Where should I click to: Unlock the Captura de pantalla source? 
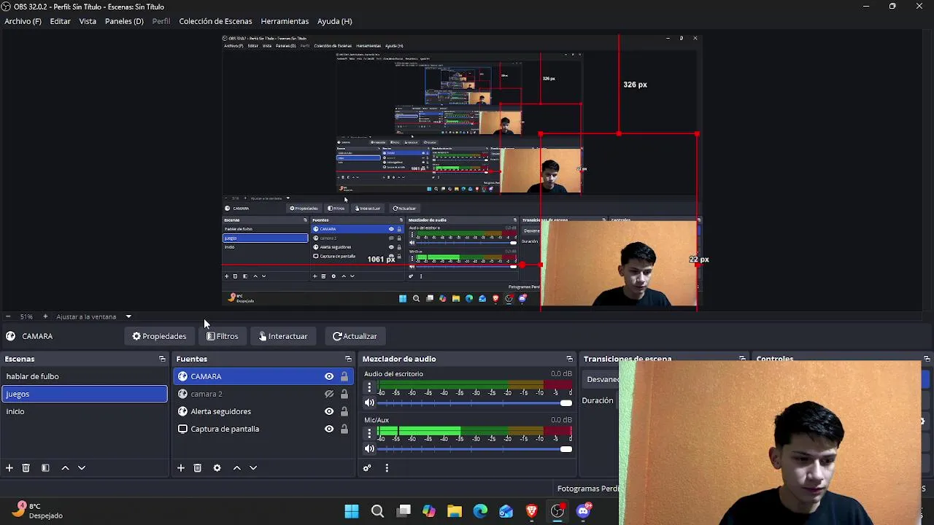click(x=344, y=429)
